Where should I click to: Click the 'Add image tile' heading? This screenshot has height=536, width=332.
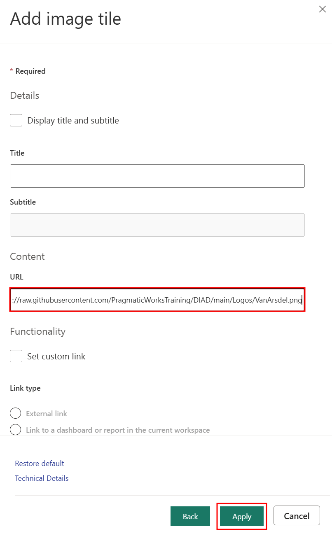(x=65, y=19)
